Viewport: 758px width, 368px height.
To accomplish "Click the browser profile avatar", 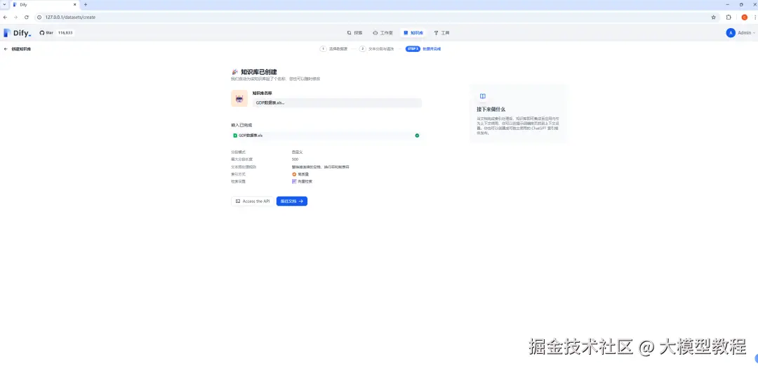I will tap(745, 17).
